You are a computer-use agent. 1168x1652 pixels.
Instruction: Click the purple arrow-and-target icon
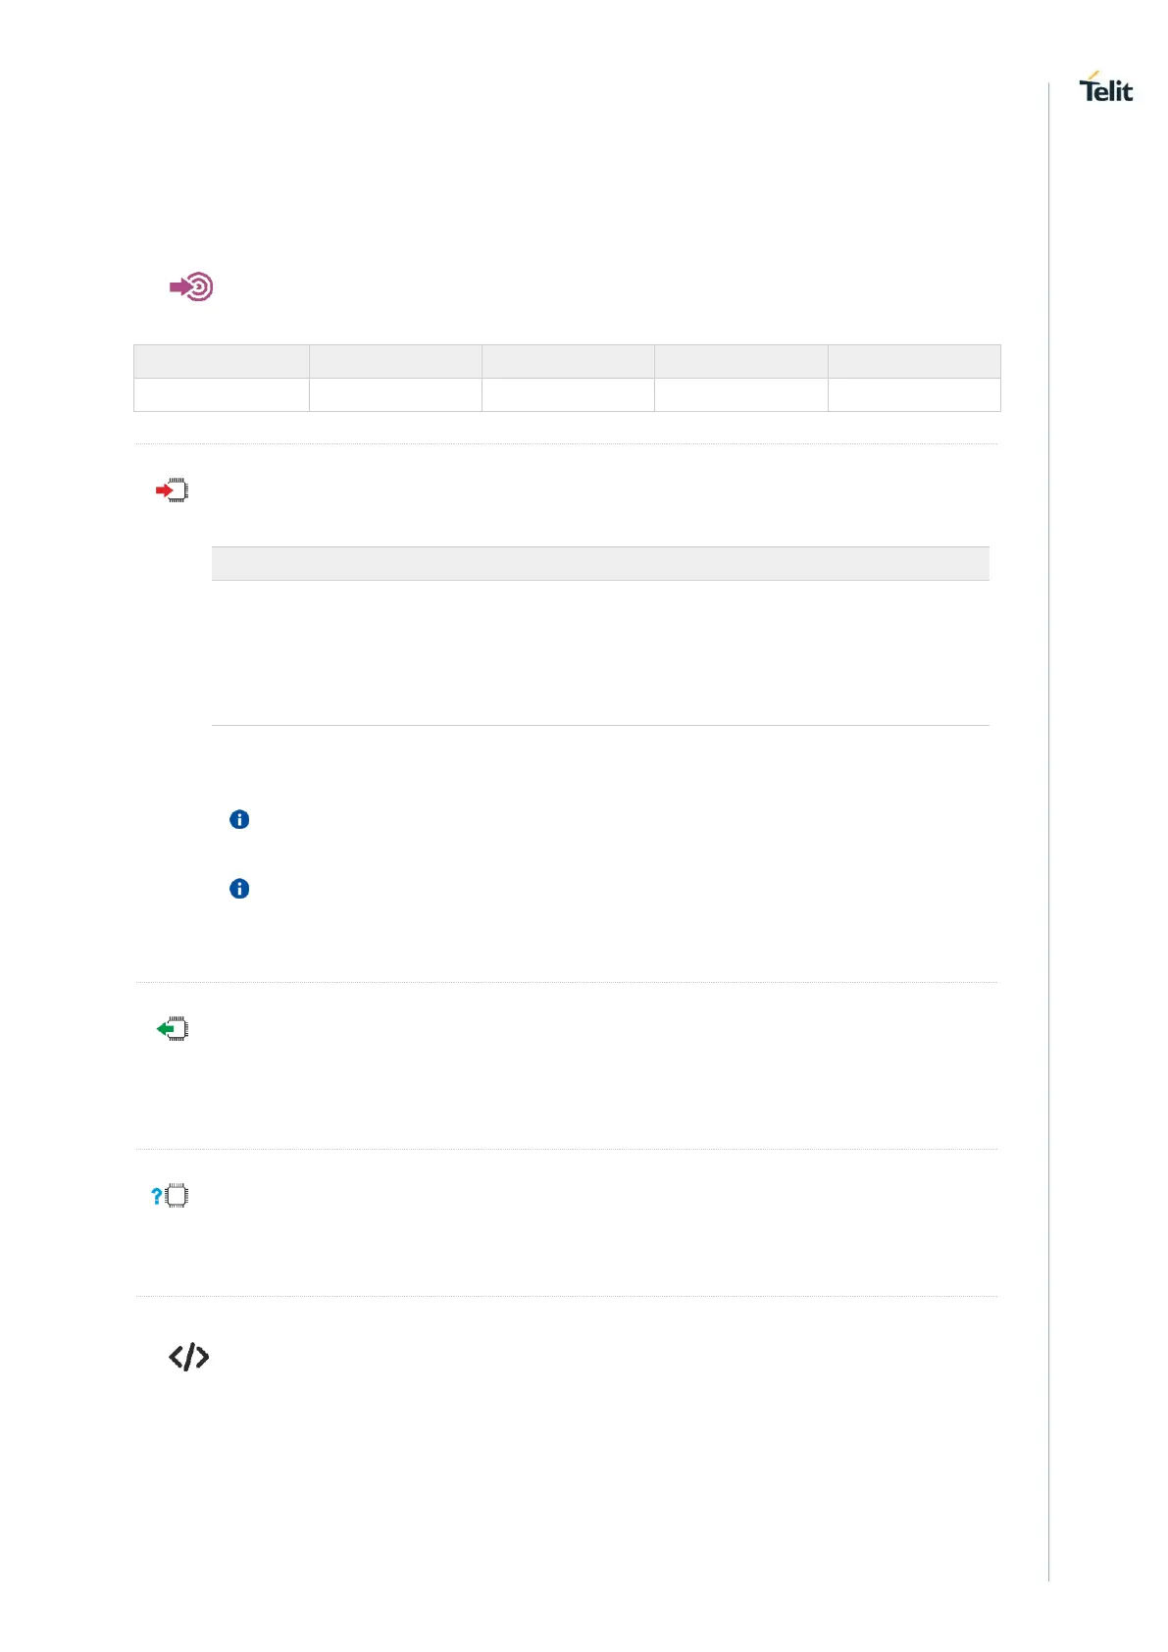click(x=192, y=286)
